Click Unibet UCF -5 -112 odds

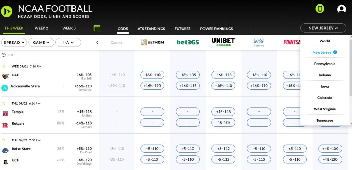click(223, 159)
